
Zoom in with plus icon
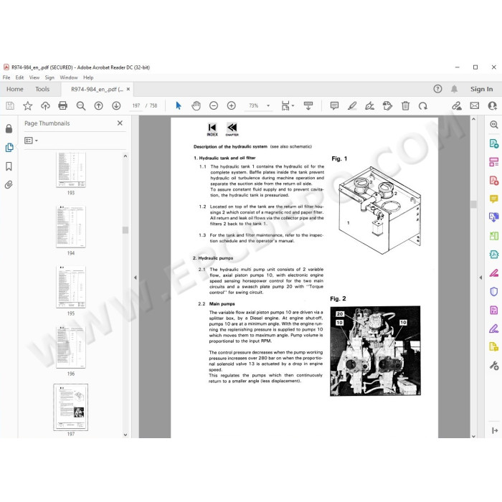[x=231, y=105]
